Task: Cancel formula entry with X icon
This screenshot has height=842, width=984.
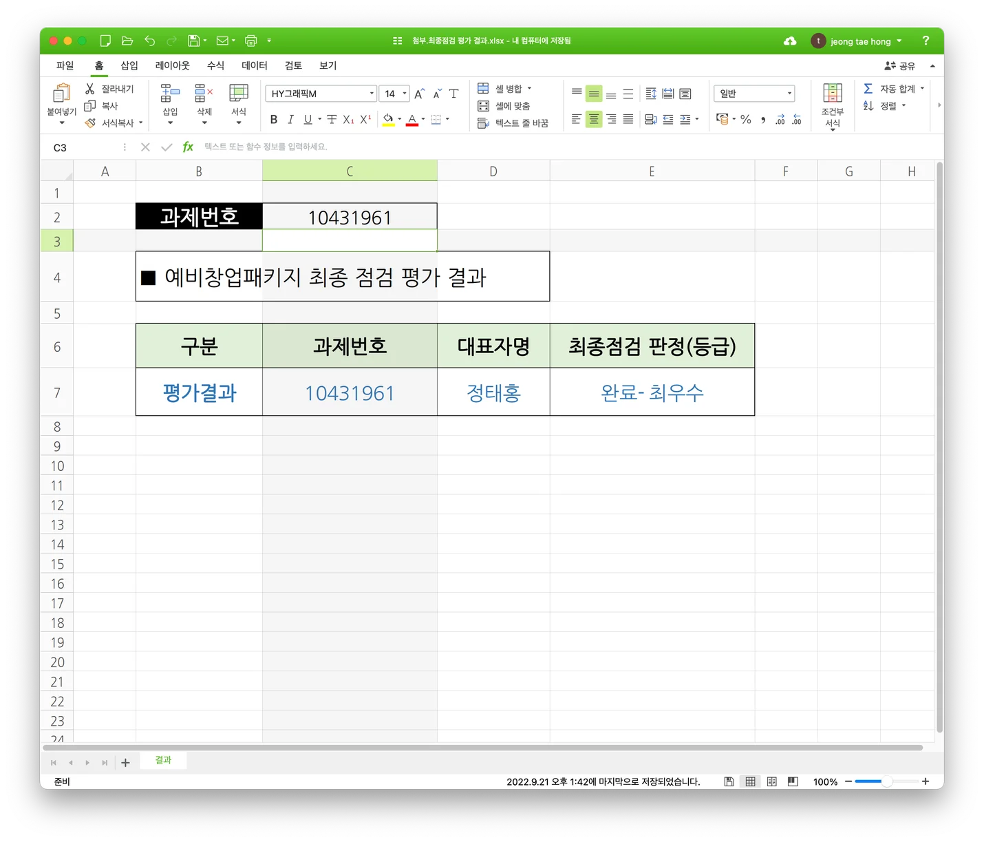Action: 145,147
